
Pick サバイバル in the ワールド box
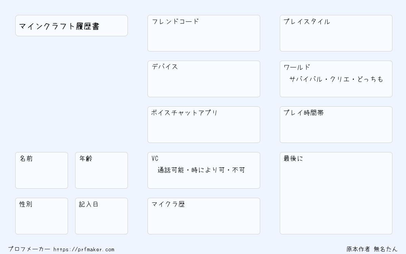pos(306,79)
